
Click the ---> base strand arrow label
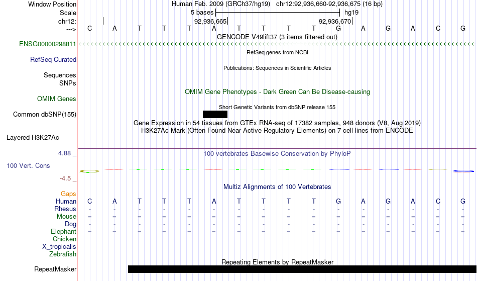(71, 29)
